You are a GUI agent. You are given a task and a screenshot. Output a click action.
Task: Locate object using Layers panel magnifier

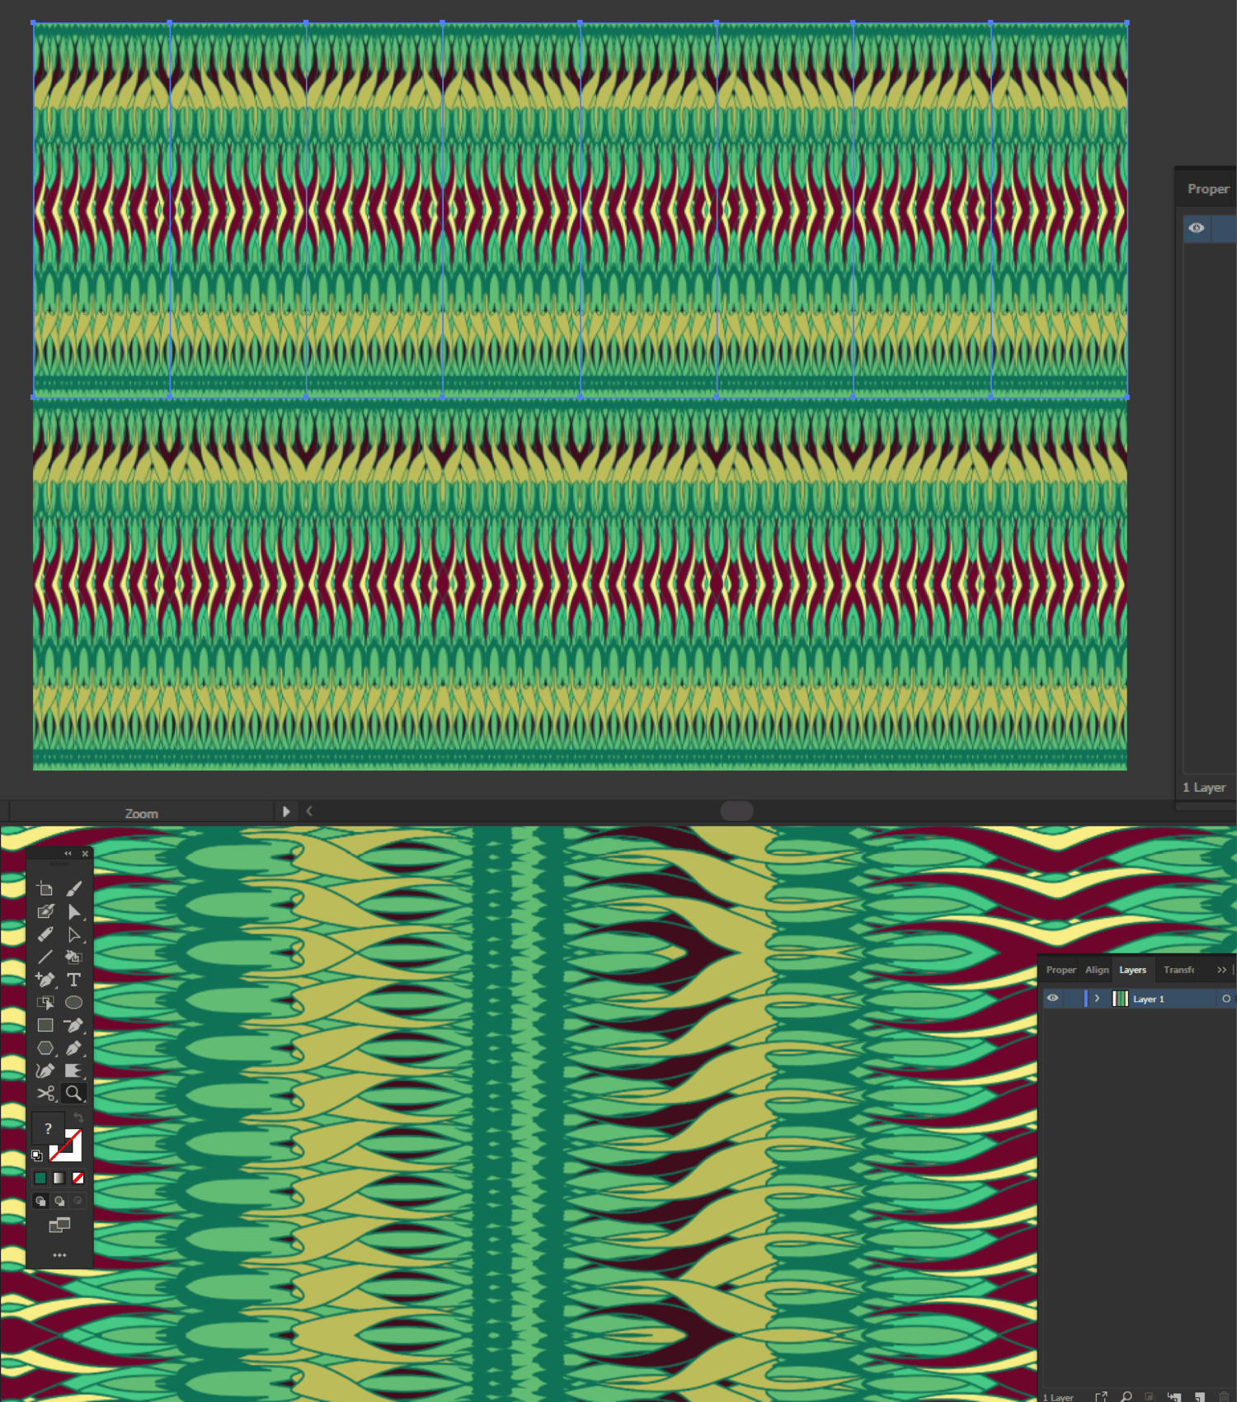pyautogui.click(x=1126, y=1396)
